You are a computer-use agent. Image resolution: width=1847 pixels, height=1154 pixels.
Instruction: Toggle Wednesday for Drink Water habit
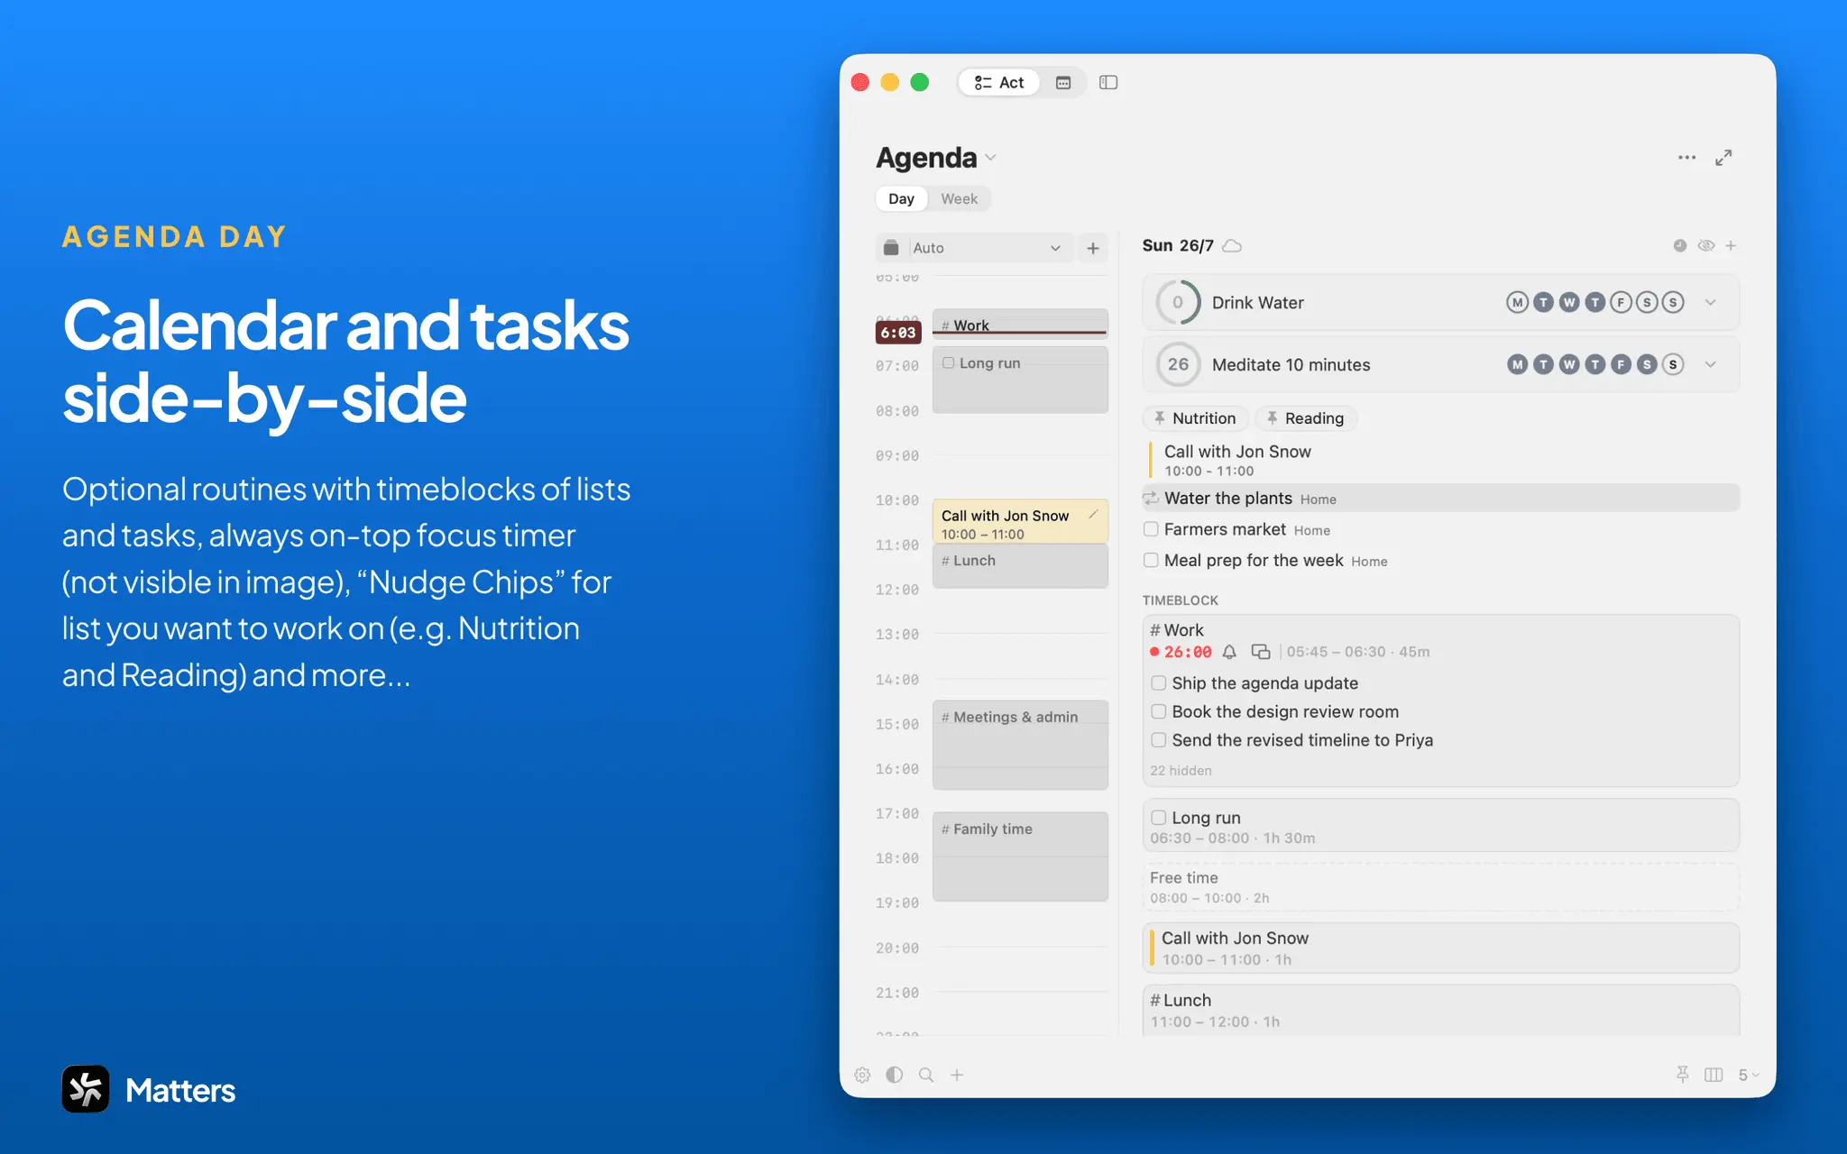point(1569,303)
